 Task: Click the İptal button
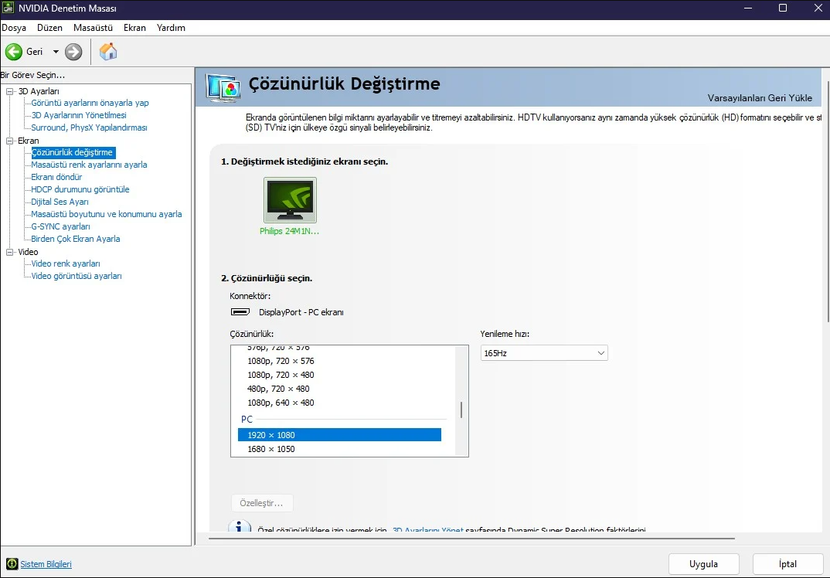[787, 564]
